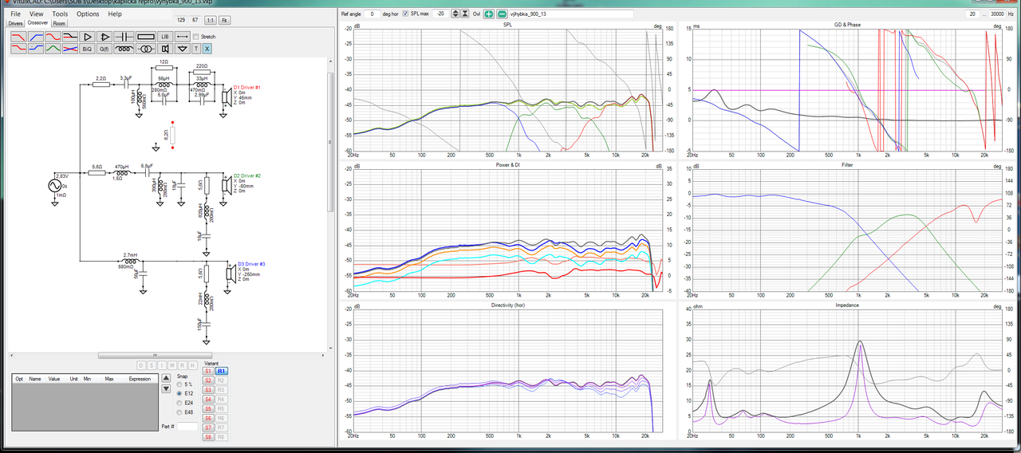Screen dimensions: 1021x453
Task: Click the Ref angle input field
Action: tap(372, 14)
